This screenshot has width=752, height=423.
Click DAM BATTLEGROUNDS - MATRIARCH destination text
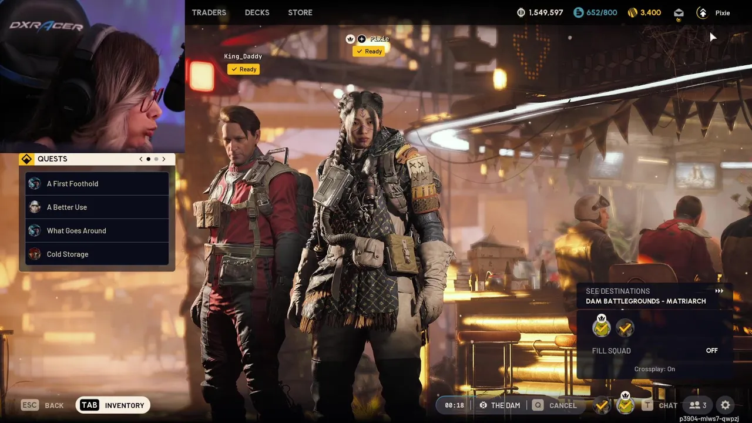[x=646, y=301]
